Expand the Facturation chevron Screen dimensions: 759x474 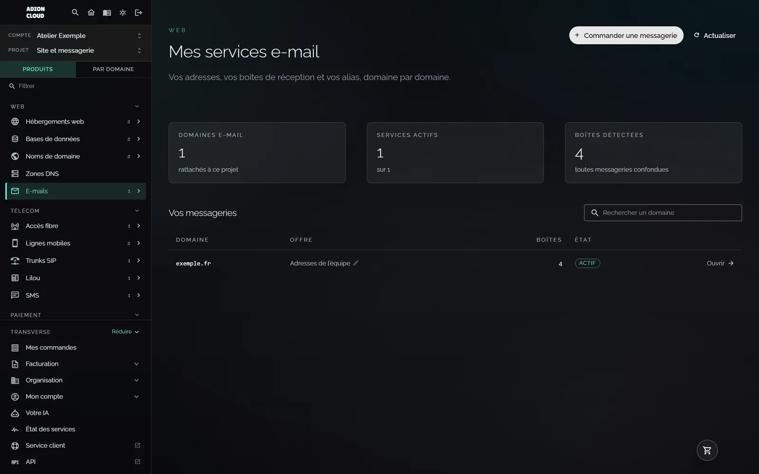(137, 364)
